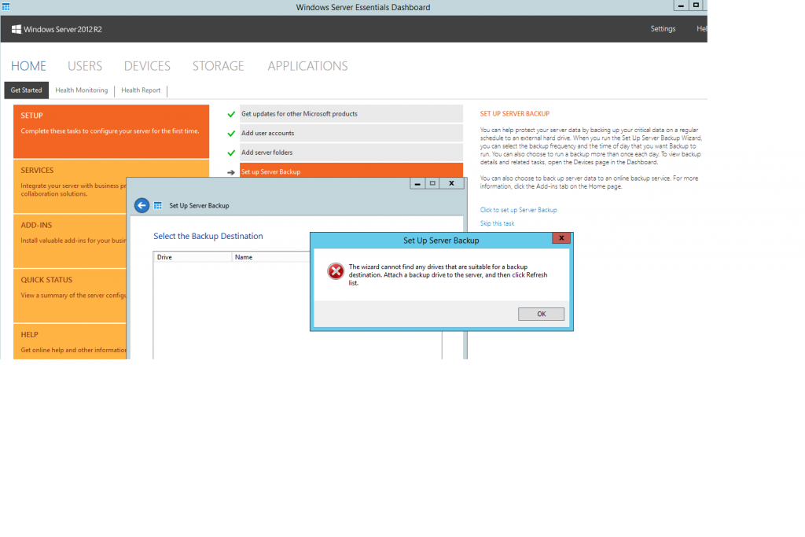Open Settings in the Dashboard header
Viewport: 805px width, 537px height.
(663, 29)
